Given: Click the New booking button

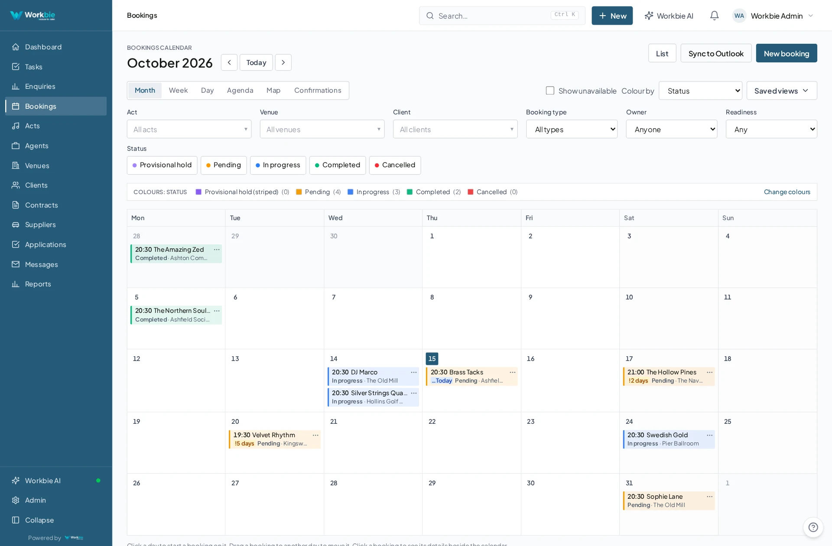Looking at the screenshot, I should [786, 53].
